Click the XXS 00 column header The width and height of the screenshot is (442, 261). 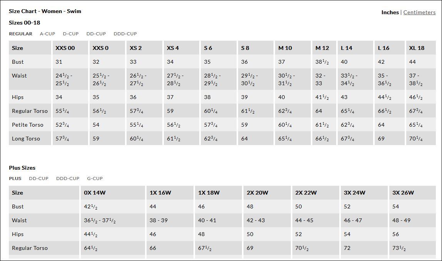click(70, 48)
